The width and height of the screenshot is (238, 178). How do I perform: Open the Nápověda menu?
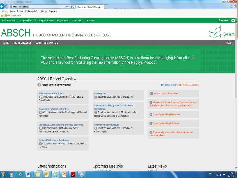53,11
